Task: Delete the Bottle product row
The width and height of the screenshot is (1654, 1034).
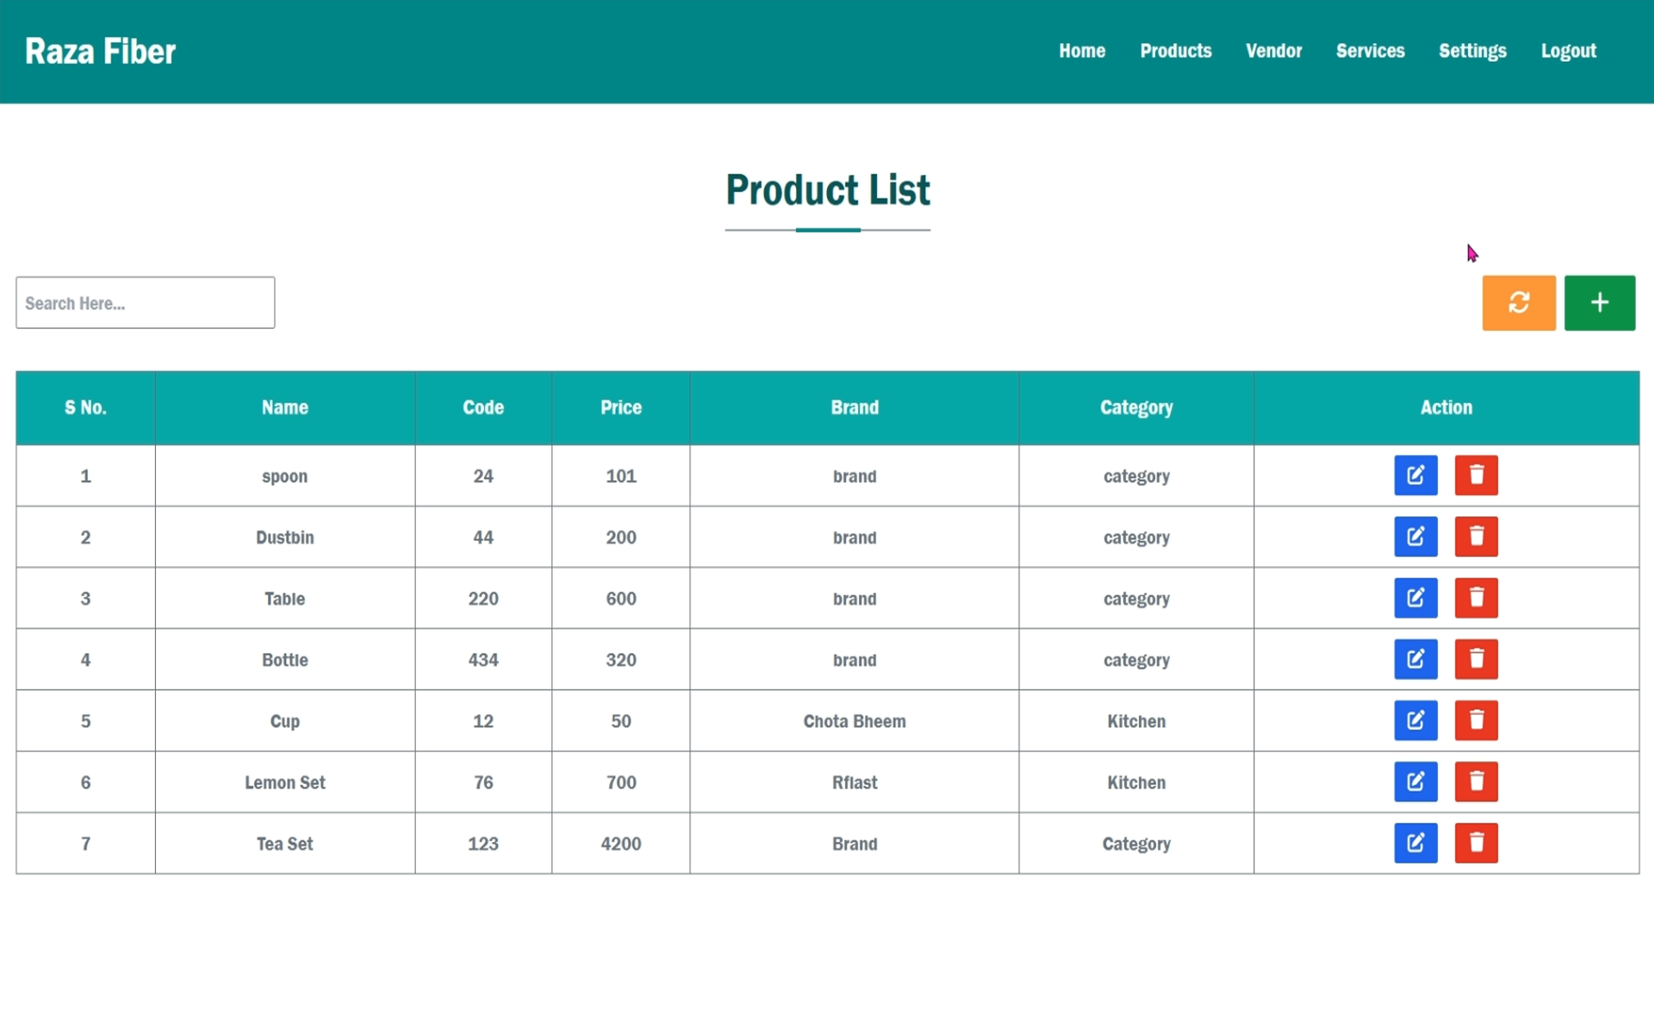Action: click(1476, 659)
